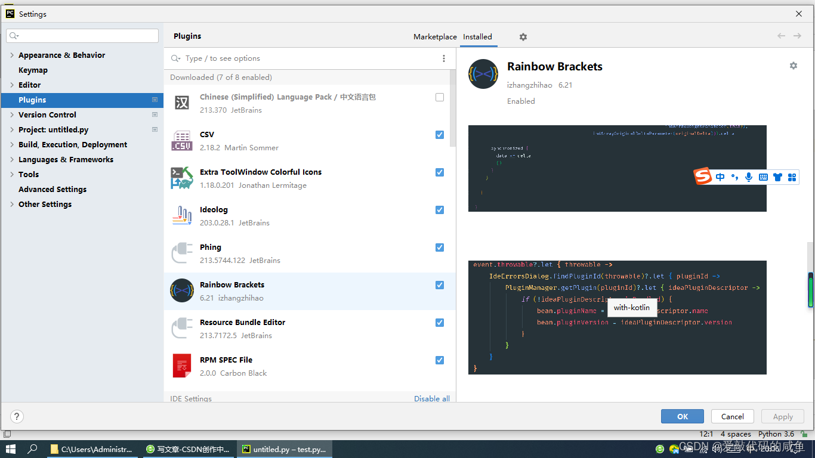Open the Sogou toolbox grid icon
The height and width of the screenshot is (458, 815).
pos(792,177)
